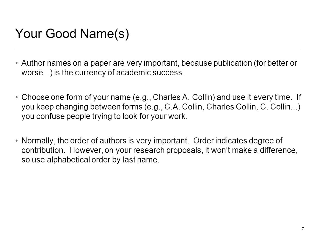The height and width of the screenshot is (238, 317).
Task: Click the phrase "for better or"
Action: tap(275, 63)
